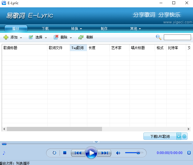Click the green plus Add icon
This screenshot has height=165, width=193.
pyautogui.click(x=6, y=37)
